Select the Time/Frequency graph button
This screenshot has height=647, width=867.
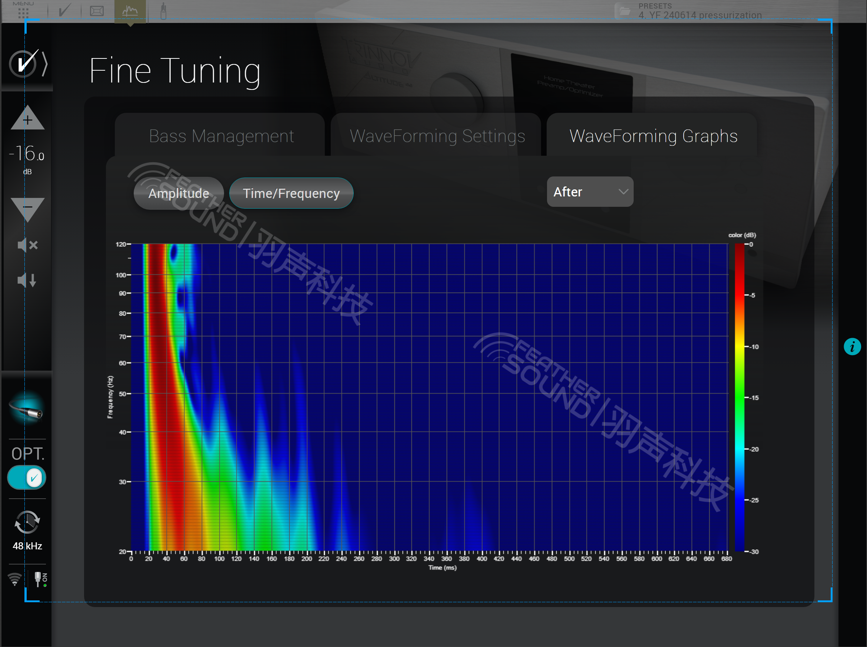pos(291,193)
